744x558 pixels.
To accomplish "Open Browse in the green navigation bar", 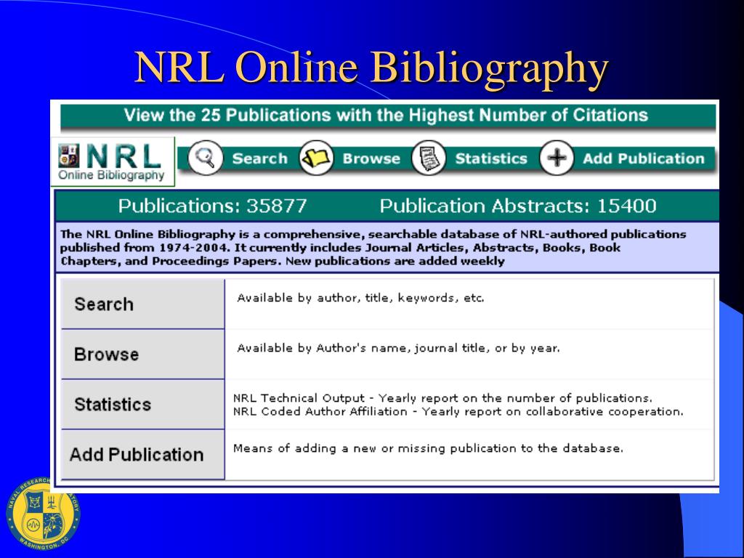I will [371, 158].
